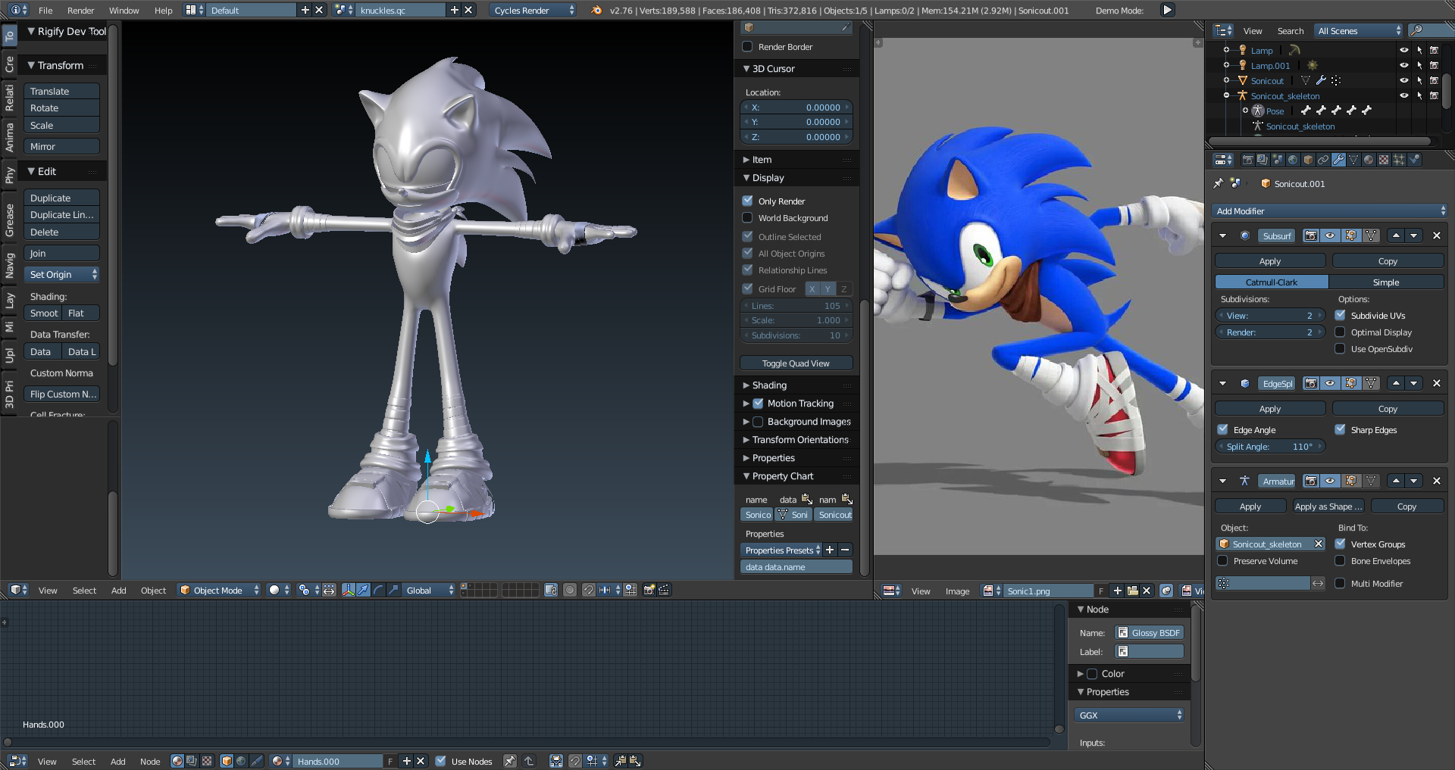Click the Demo Mode play button
The image size is (1455, 770).
(1167, 10)
